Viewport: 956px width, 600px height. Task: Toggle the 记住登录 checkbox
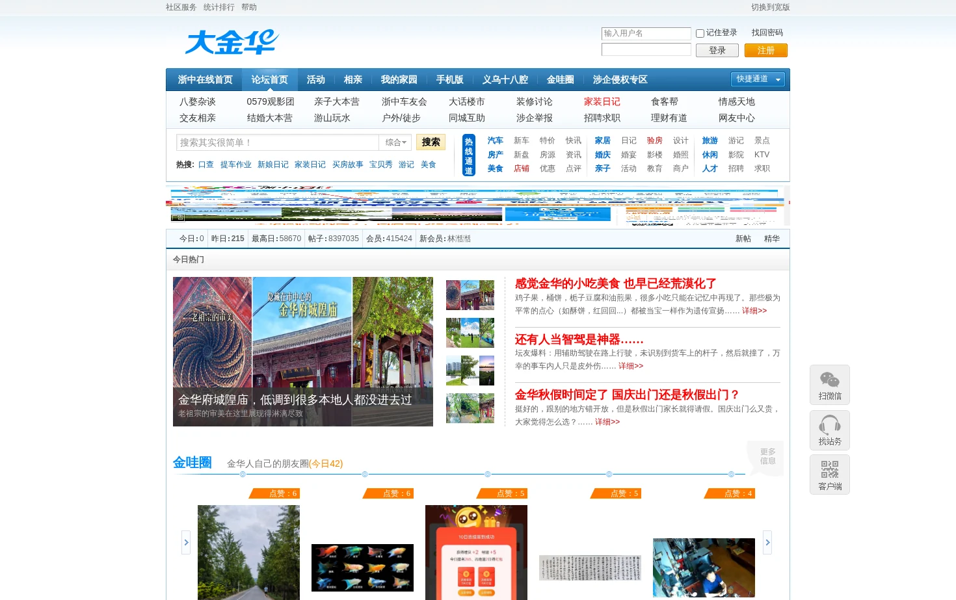[x=700, y=33]
